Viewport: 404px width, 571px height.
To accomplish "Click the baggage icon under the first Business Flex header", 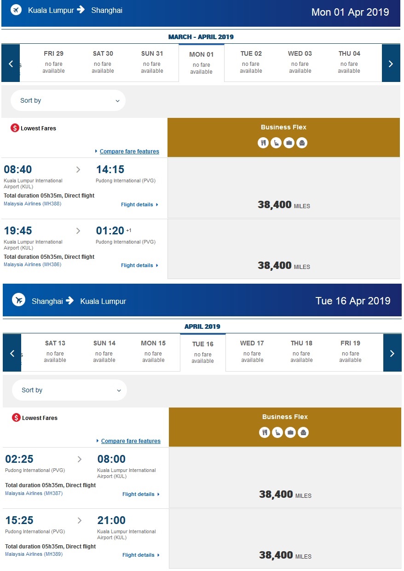I will click(289, 143).
